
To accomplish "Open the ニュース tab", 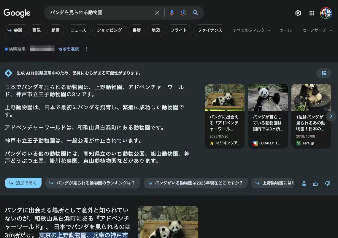I will pos(78,30).
